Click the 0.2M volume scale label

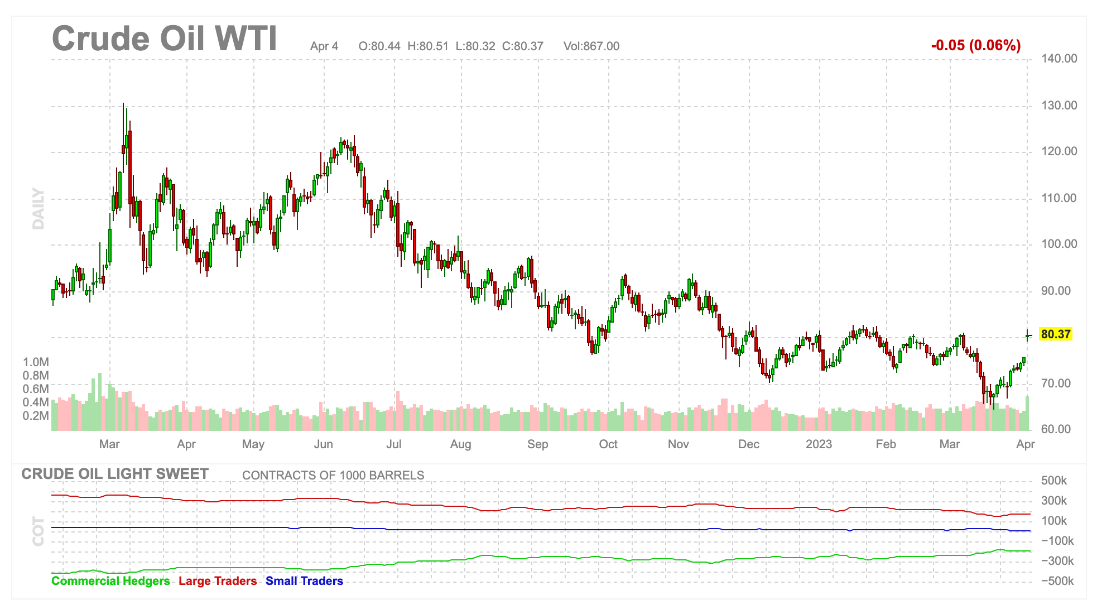coord(36,416)
